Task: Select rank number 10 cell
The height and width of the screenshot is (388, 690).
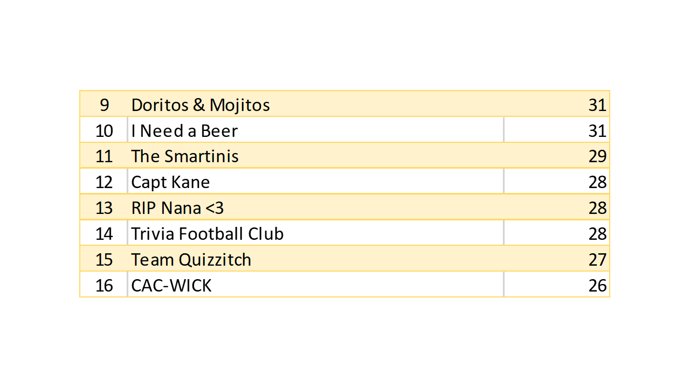Action: tap(104, 130)
